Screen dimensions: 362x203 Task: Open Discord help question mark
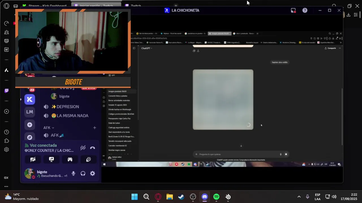coord(305,10)
